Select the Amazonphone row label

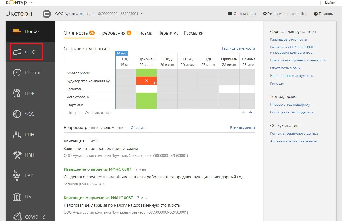coord(78,73)
